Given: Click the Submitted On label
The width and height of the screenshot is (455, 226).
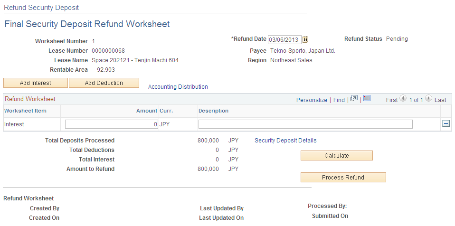Looking at the screenshot, I should click(x=330, y=216).
